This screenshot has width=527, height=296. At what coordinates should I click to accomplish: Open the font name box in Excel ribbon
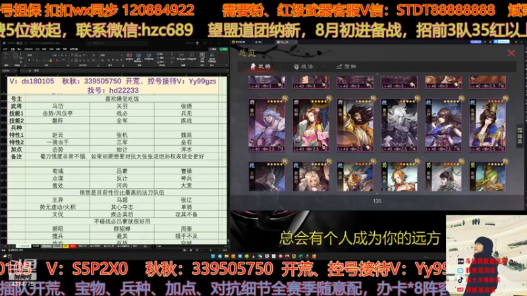click(39, 55)
